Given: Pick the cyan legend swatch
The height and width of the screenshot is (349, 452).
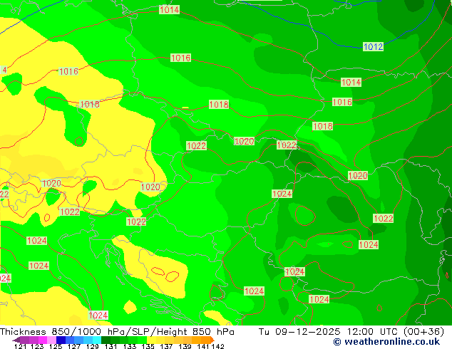Looking at the screenshot, I should (x=97, y=340).
